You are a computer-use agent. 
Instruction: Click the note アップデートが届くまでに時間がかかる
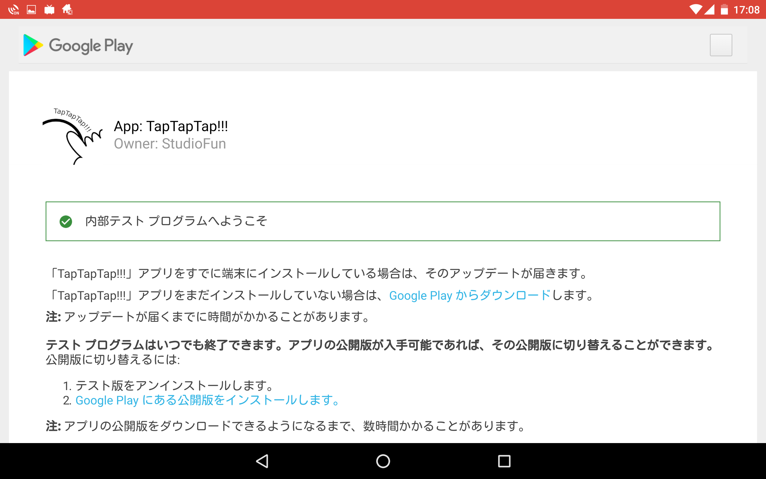(x=208, y=317)
